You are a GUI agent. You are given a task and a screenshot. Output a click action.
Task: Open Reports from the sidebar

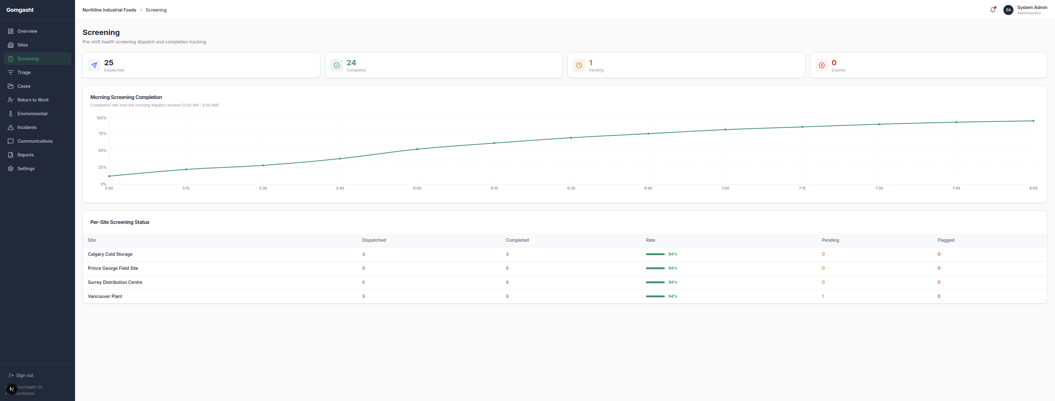coord(38,155)
